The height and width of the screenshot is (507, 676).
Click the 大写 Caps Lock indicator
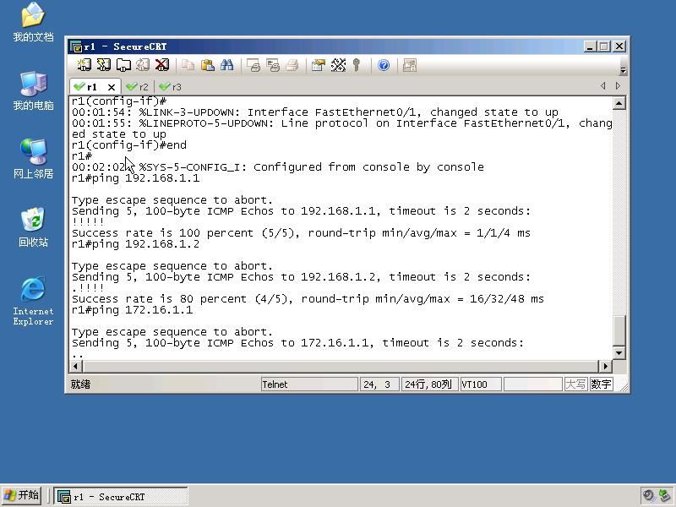tap(575, 384)
